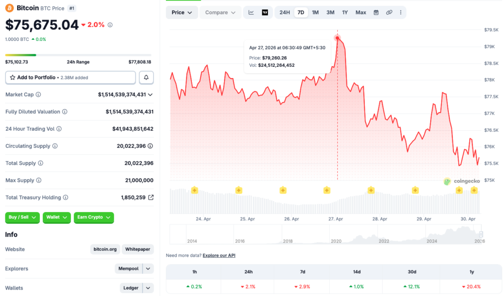Click the 14d 1.0% cell
This screenshot has width=504, height=296.
(356, 287)
